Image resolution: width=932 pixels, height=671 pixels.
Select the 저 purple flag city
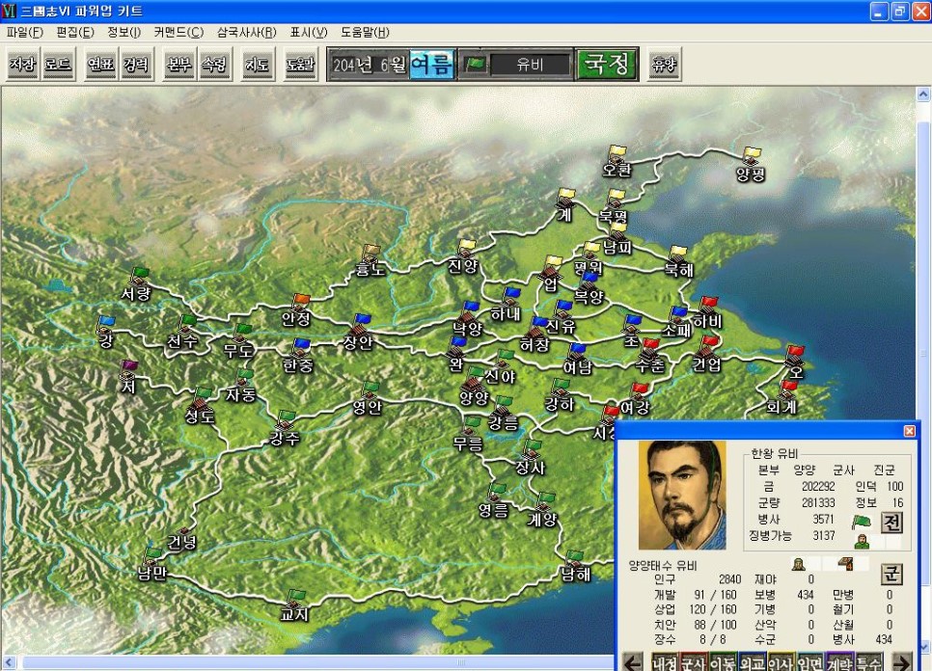[129, 368]
